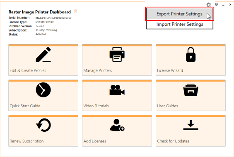Click the serial number value PN-RASLE-S12P
This screenshot has height=157, width=234.
(53, 18)
